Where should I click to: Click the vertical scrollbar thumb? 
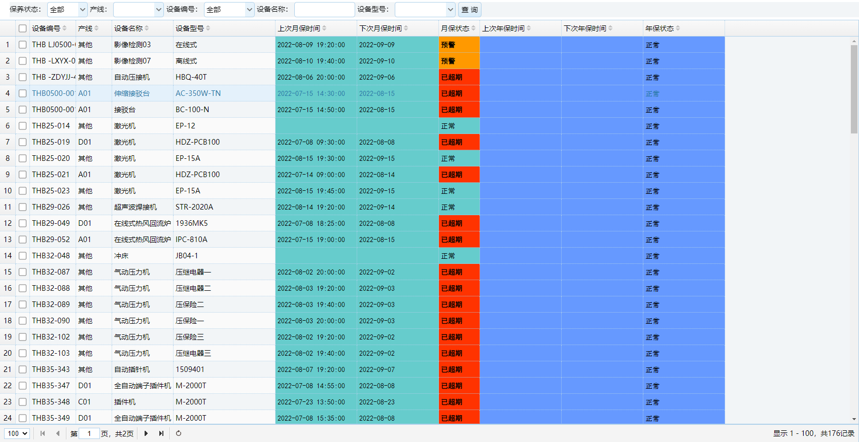point(854,89)
